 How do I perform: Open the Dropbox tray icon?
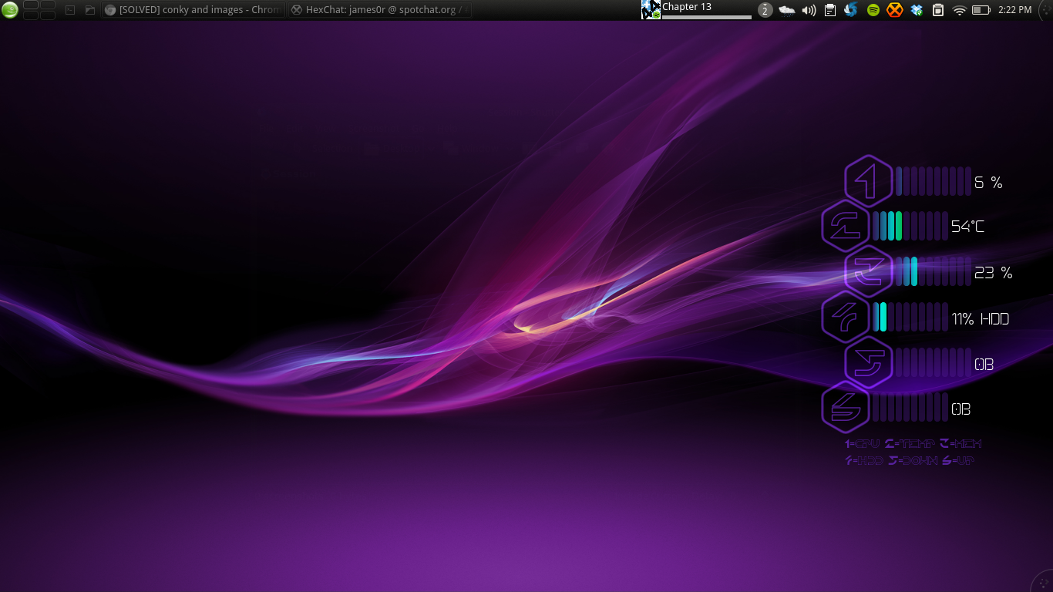pyautogui.click(x=917, y=10)
